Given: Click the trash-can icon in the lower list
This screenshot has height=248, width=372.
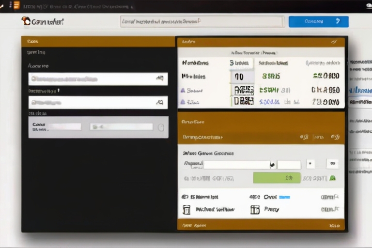Looking at the screenshot, I should coord(186,210).
